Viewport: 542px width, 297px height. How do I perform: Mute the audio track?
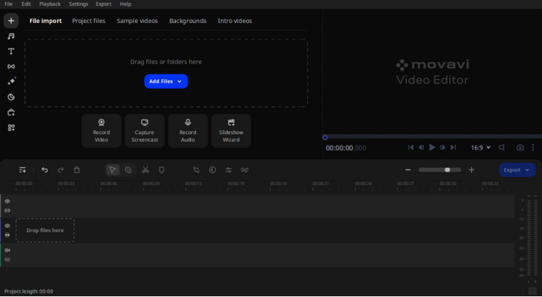click(7, 250)
